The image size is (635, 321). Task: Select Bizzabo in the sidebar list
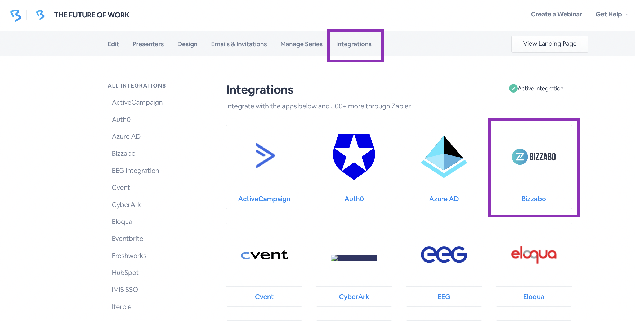coord(123,153)
